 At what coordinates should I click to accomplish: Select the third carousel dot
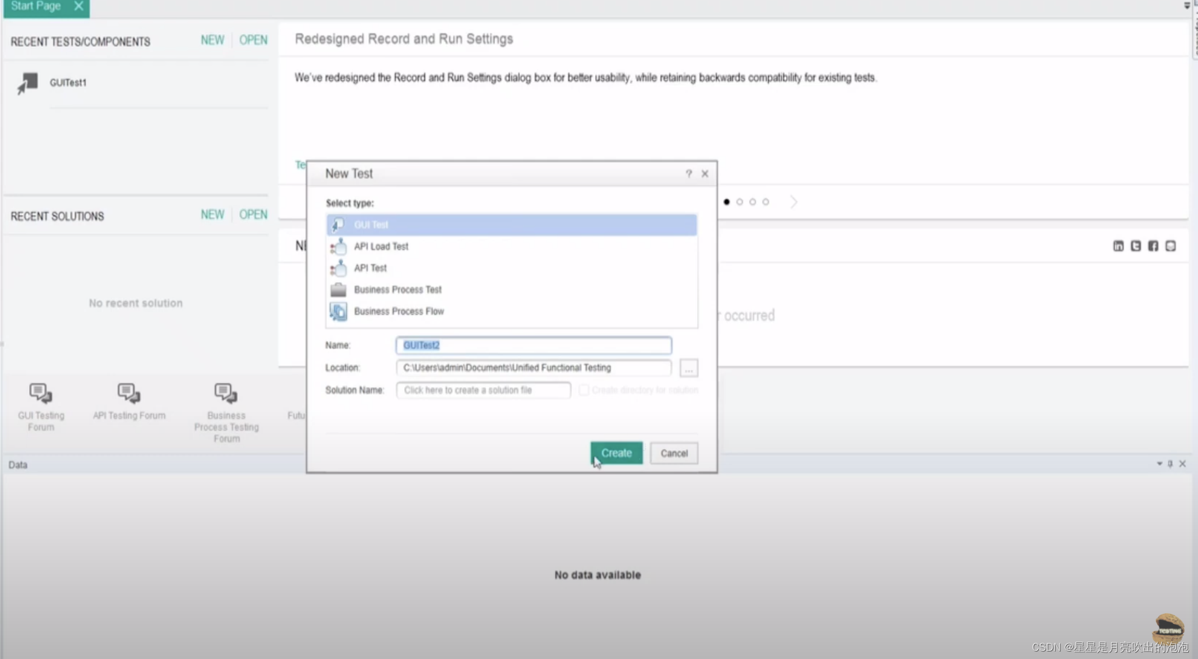(x=752, y=202)
